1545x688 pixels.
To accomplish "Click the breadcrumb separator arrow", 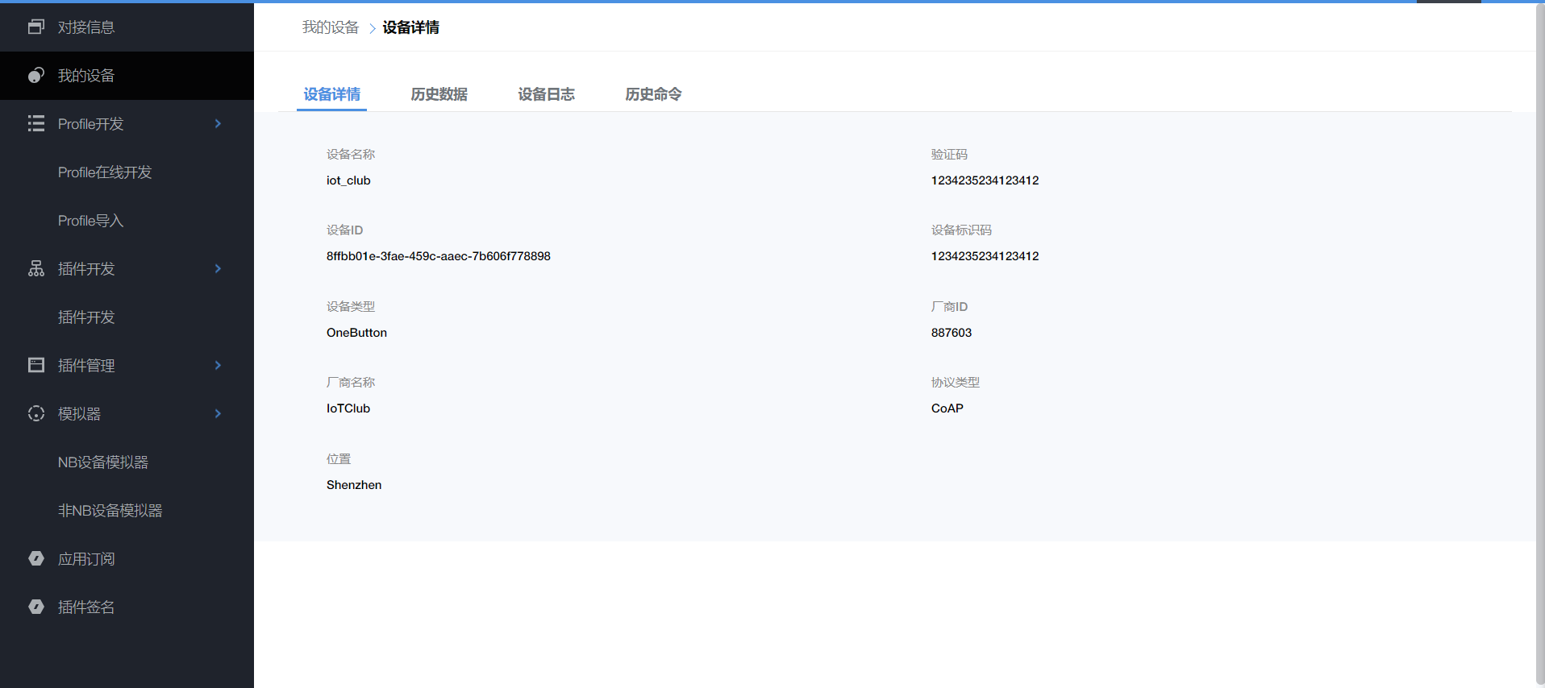I will tap(372, 28).
